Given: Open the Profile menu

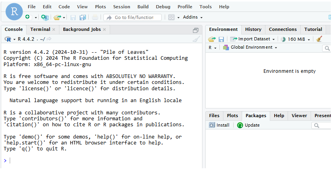Looking at the screenshot, I should 185,7.
